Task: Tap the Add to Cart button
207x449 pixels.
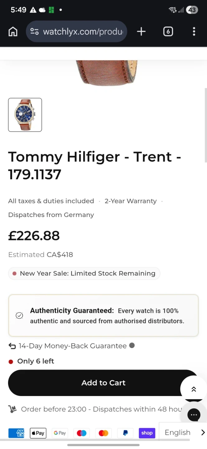Action: pos(103,383)
